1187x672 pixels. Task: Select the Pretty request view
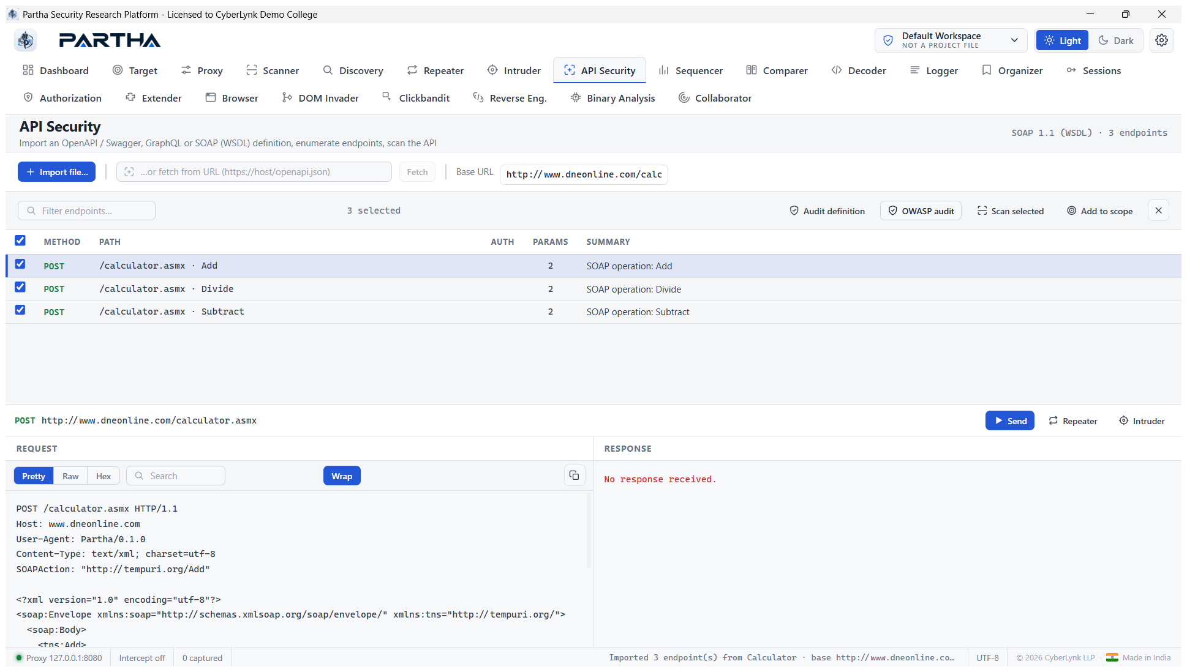pyautogui.click(x=34, y=476)
